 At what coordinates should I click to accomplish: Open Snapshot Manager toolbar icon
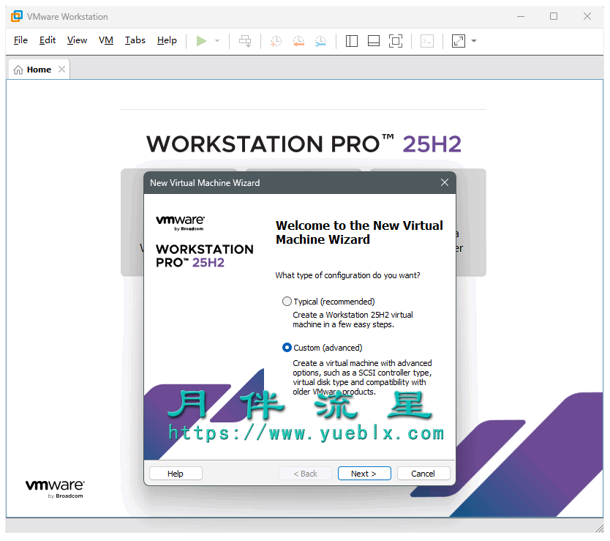tap(320, 41)
